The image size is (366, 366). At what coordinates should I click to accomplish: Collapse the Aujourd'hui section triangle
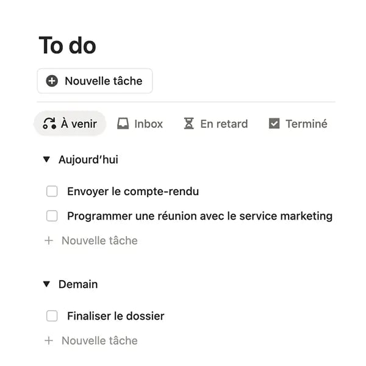point(46,159)
